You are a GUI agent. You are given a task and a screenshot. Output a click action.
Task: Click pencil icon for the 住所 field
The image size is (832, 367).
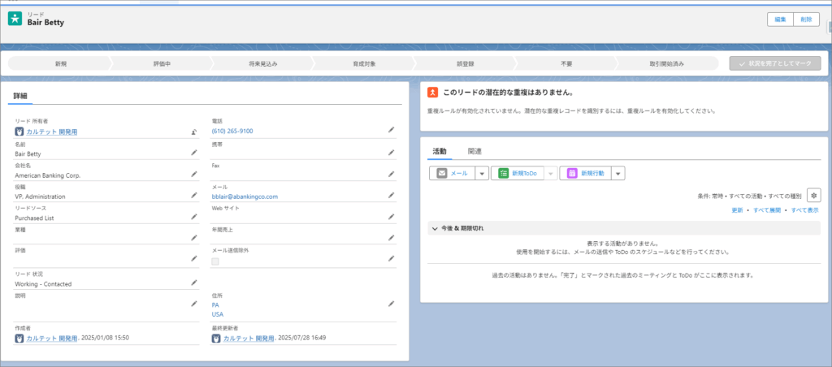pyautogui.click(x=391, y=304)
